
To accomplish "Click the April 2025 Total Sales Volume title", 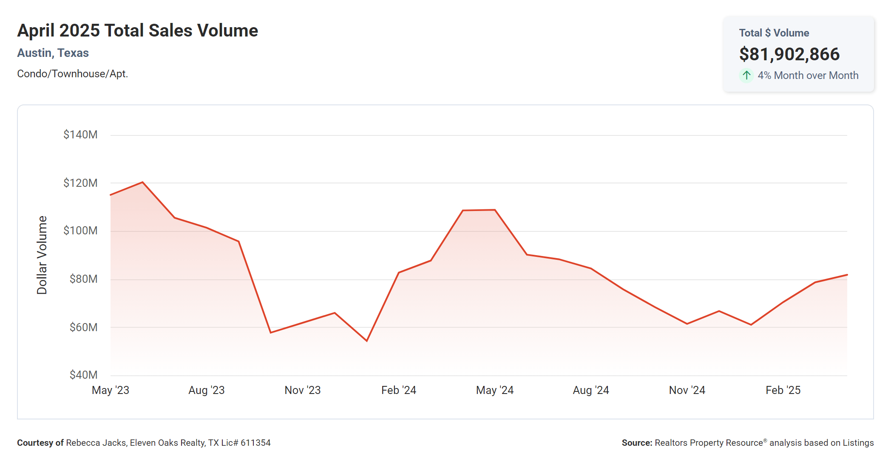I will pos(137,31).
